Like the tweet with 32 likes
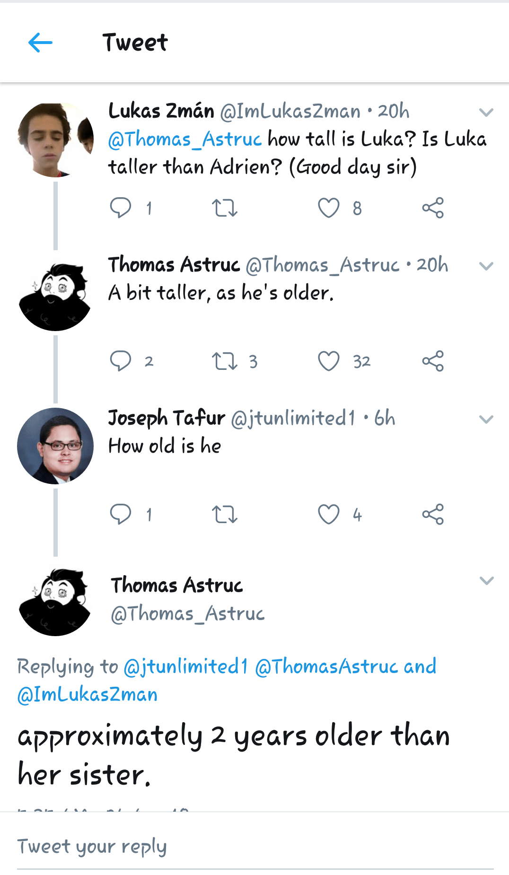Image resolution: width=509 pixels, height=875 pixels. pos(329,361)
